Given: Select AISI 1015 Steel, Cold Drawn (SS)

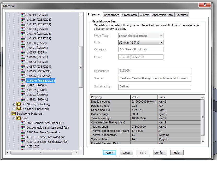Looking at the screenshot, I should (x=48, y=142).
